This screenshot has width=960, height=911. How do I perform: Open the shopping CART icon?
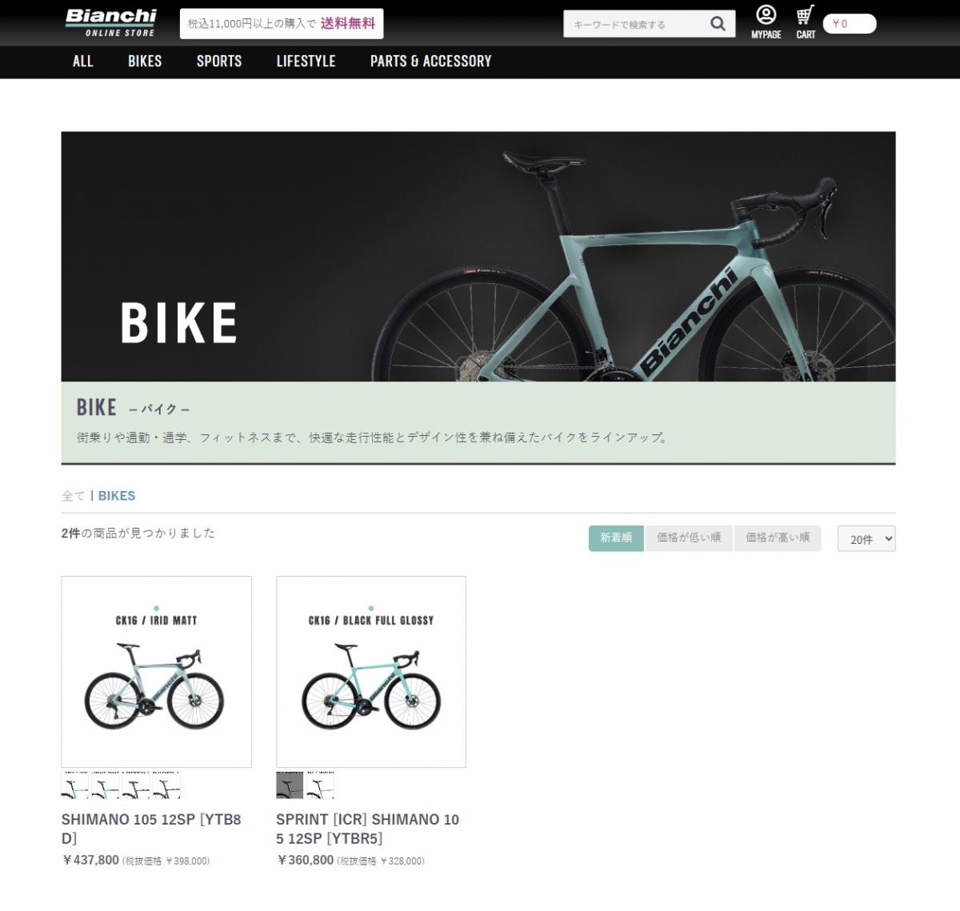click(x=806, y=22)
